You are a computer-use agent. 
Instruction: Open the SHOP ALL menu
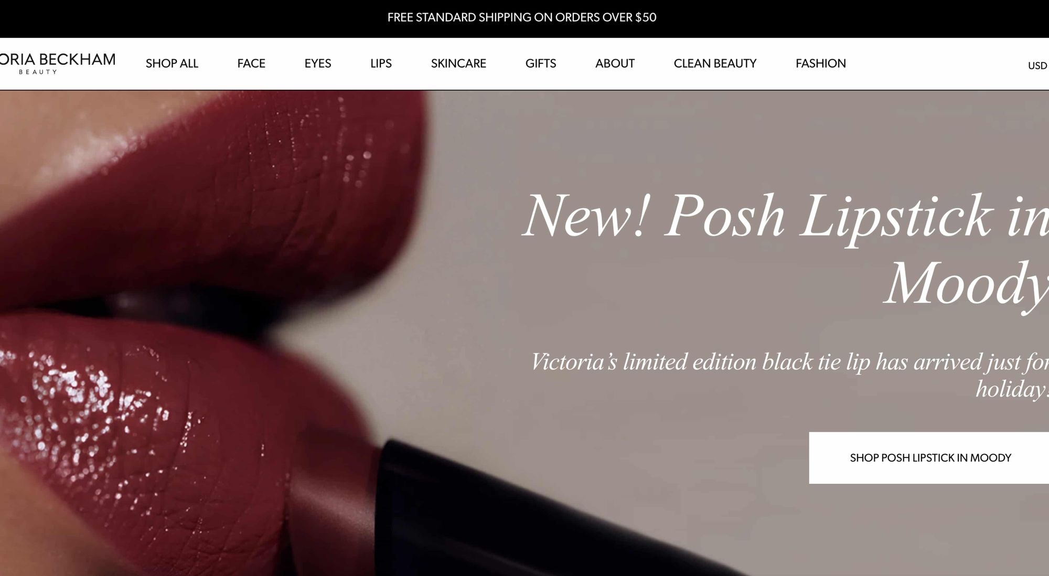coord(172,63)
